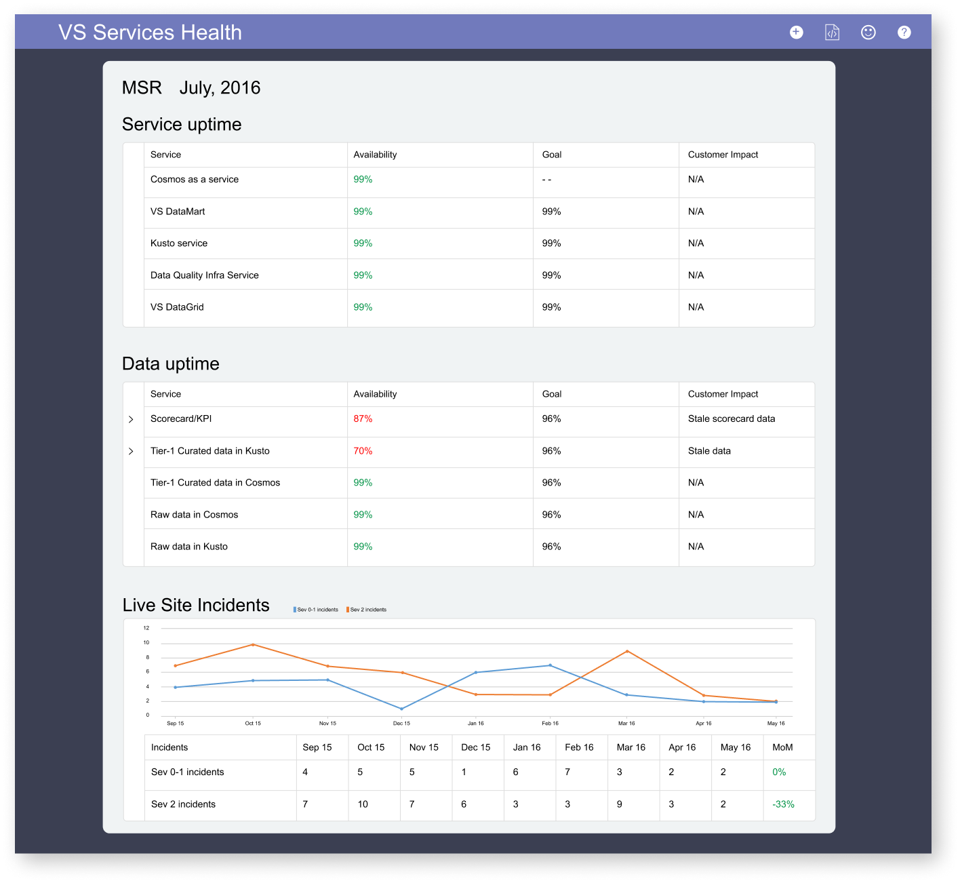Screen dimensions: 960x883
Task: Click the MoM column header
Action: click(x=782, y=747)
